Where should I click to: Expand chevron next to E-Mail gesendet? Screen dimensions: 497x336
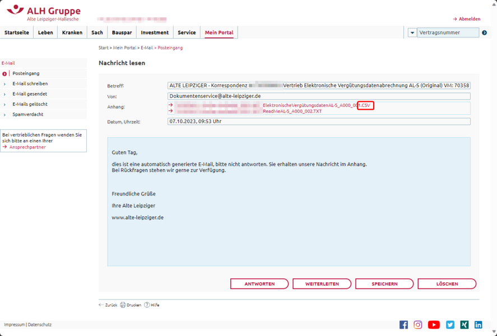pos(4,94)
